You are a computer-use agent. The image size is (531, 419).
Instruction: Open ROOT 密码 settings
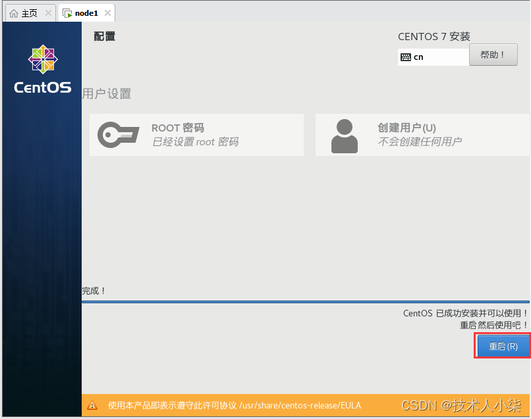[196, 135]
